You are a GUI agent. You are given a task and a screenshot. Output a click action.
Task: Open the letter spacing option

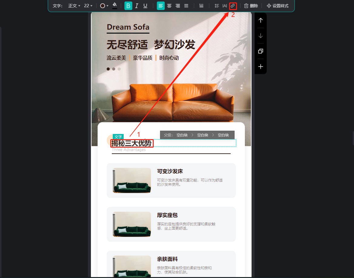[x=225, y=6]
